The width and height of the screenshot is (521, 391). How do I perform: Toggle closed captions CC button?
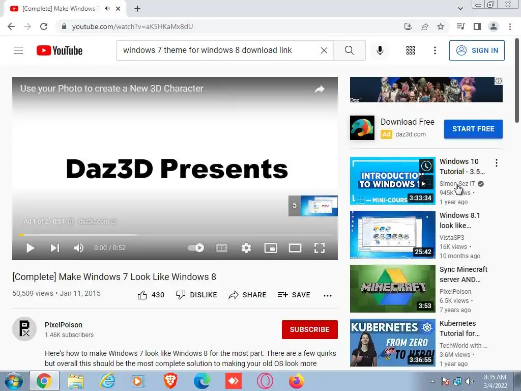point(222,248)
